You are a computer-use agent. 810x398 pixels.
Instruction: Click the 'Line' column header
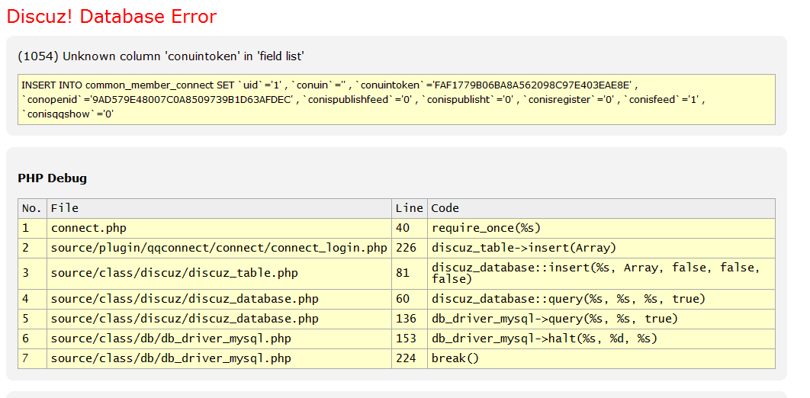[x=410, y=208]
